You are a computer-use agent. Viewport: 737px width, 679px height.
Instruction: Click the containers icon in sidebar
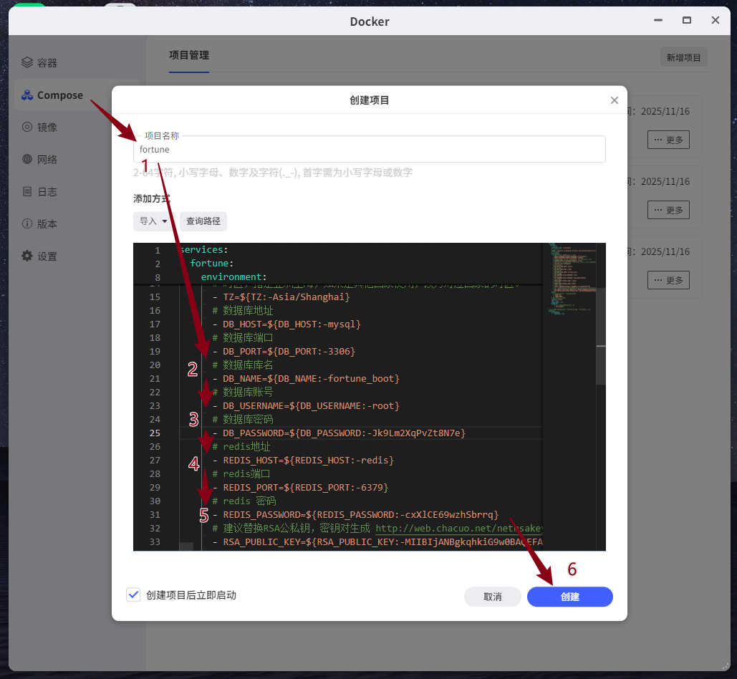27,63
